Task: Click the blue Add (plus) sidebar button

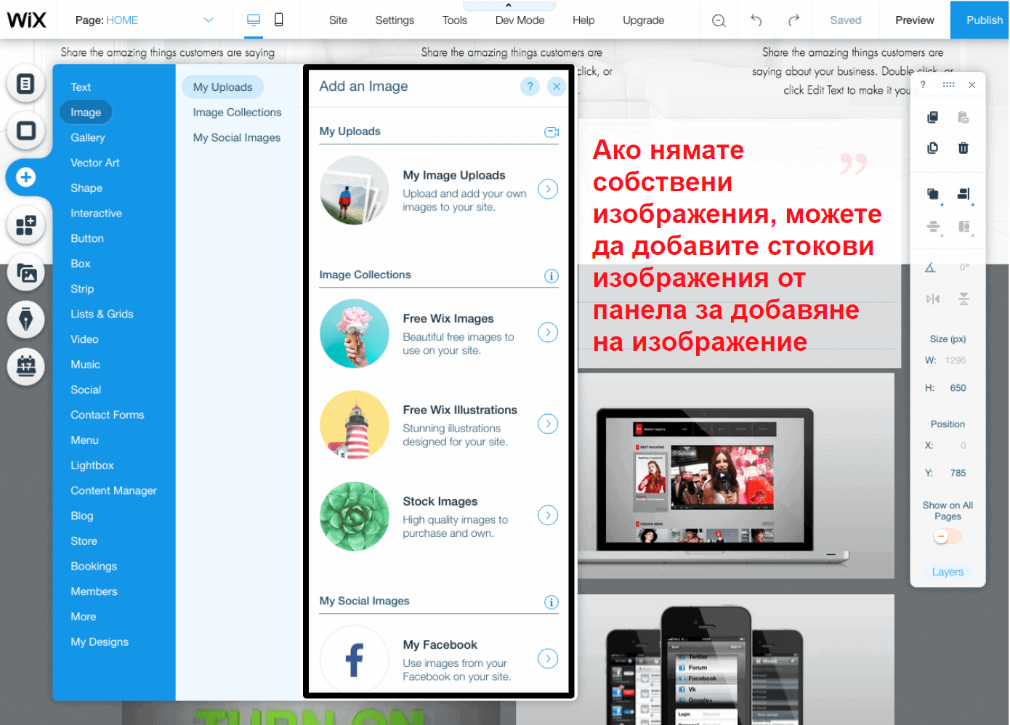Action: [x=25, y=177]
